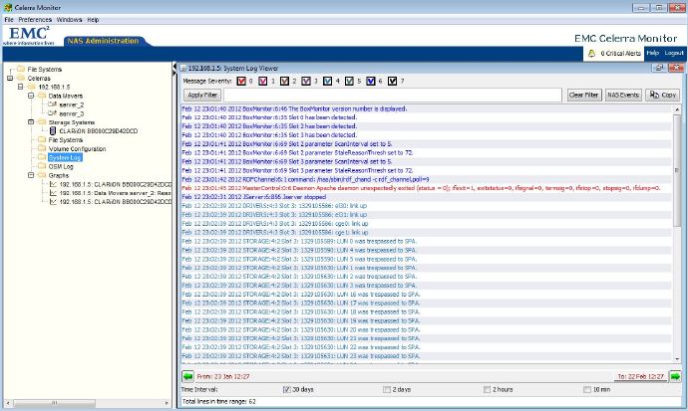Click the log list vertical scrollbar thumb
This screenshot has height=411, width=688.
coord(676,171)
